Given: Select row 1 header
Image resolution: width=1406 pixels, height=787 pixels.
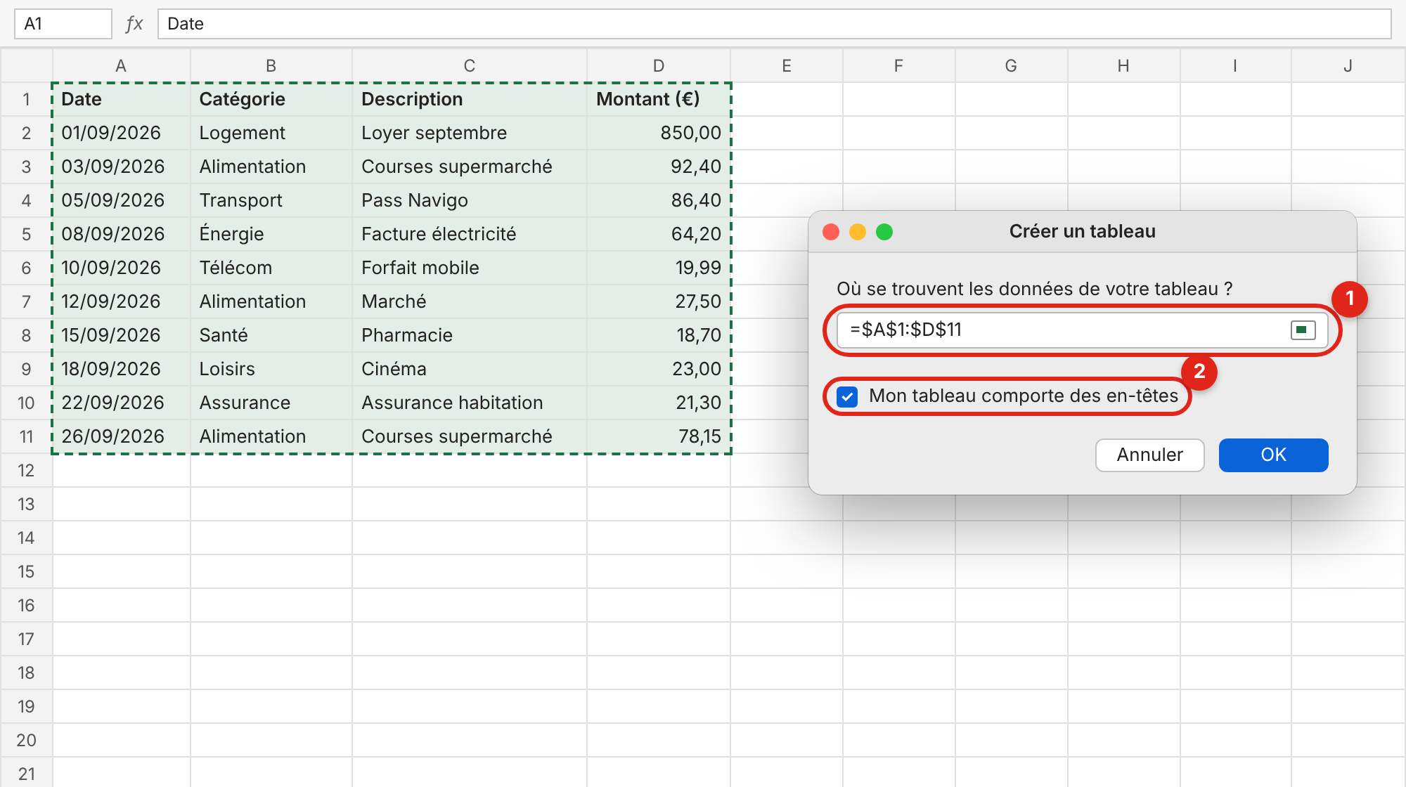Looking at the screenshot, I should pyautogui.click(x=26, y=99).
